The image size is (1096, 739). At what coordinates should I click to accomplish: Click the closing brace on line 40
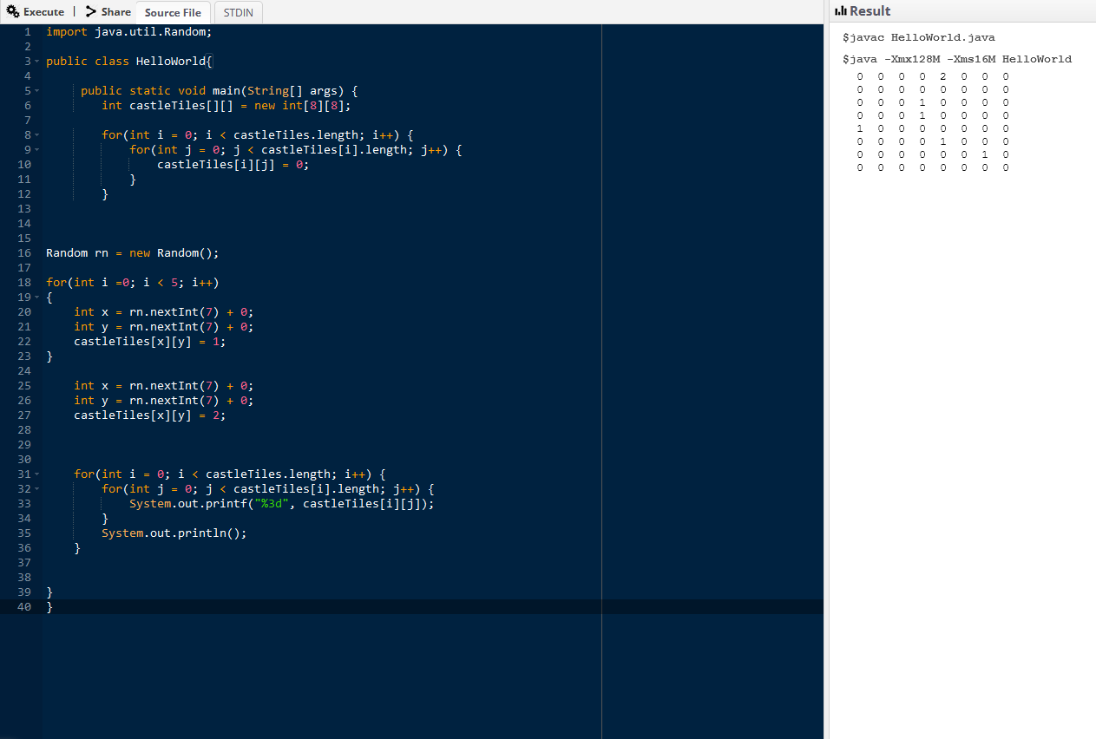[x=49, y=607]
